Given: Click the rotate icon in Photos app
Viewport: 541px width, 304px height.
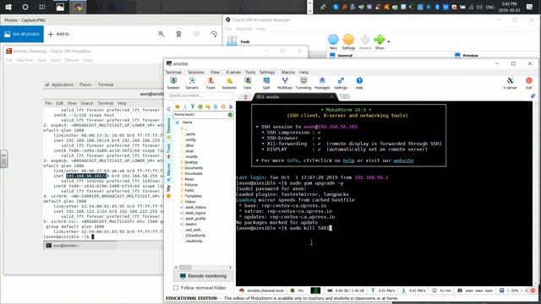Looking at the screenshot, I should 214,34.
